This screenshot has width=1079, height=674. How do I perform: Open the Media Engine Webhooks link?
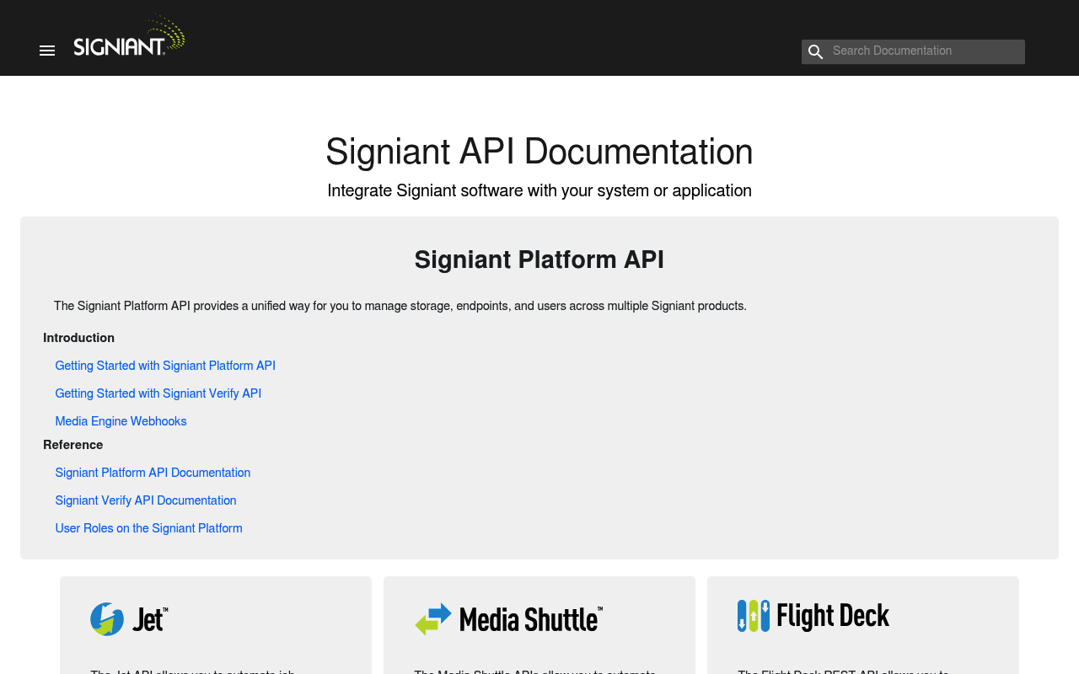pos(121,422)
